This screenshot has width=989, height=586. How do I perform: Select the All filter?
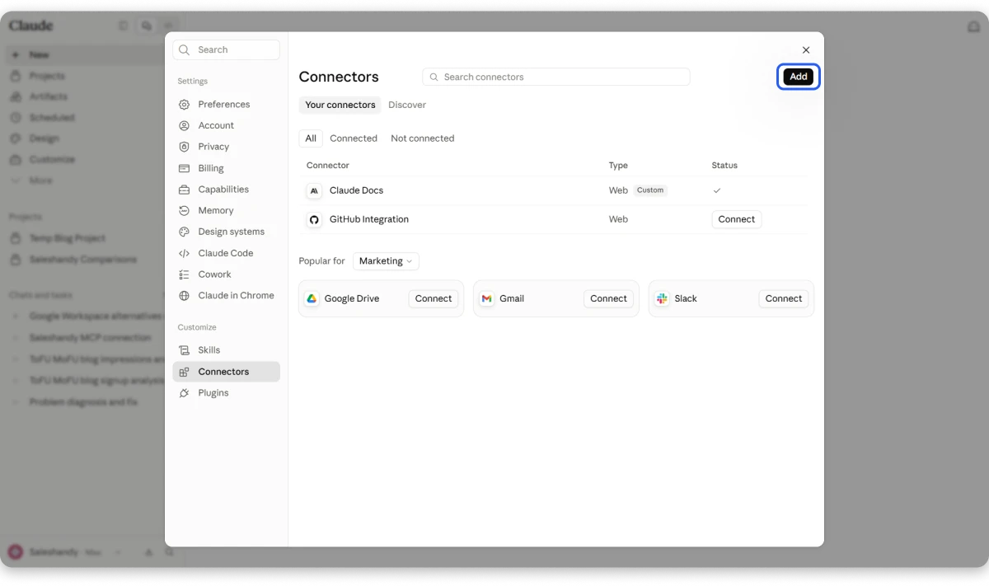click(311, 138)
